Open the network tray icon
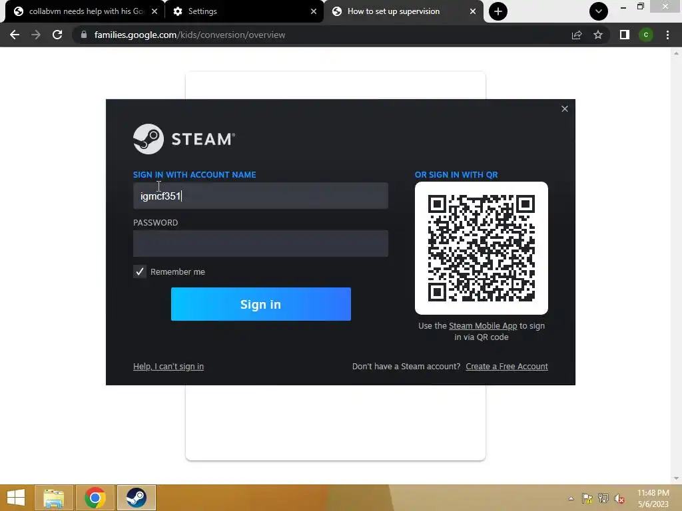The width and height of the screenshot is (682, 511). tap(603, 498)
